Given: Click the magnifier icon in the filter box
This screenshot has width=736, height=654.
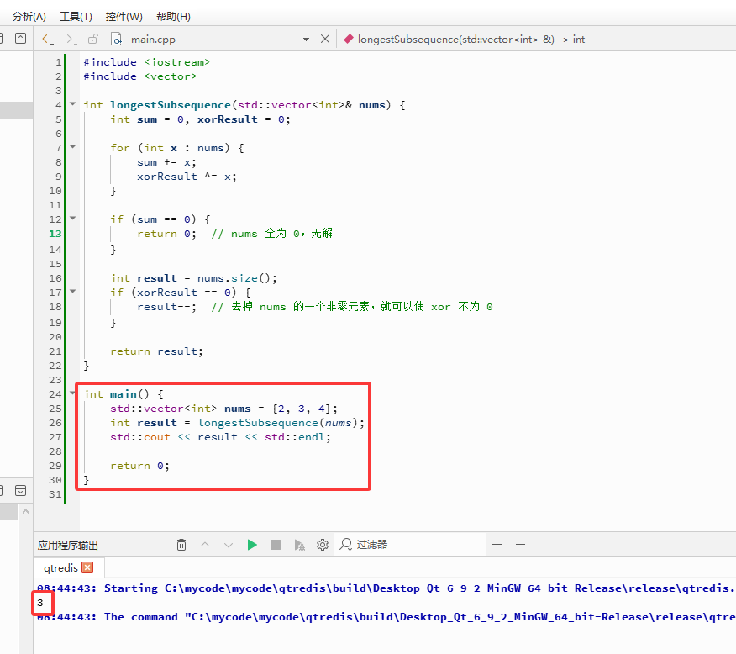Looking at the screenshot, I should [346, 545].
